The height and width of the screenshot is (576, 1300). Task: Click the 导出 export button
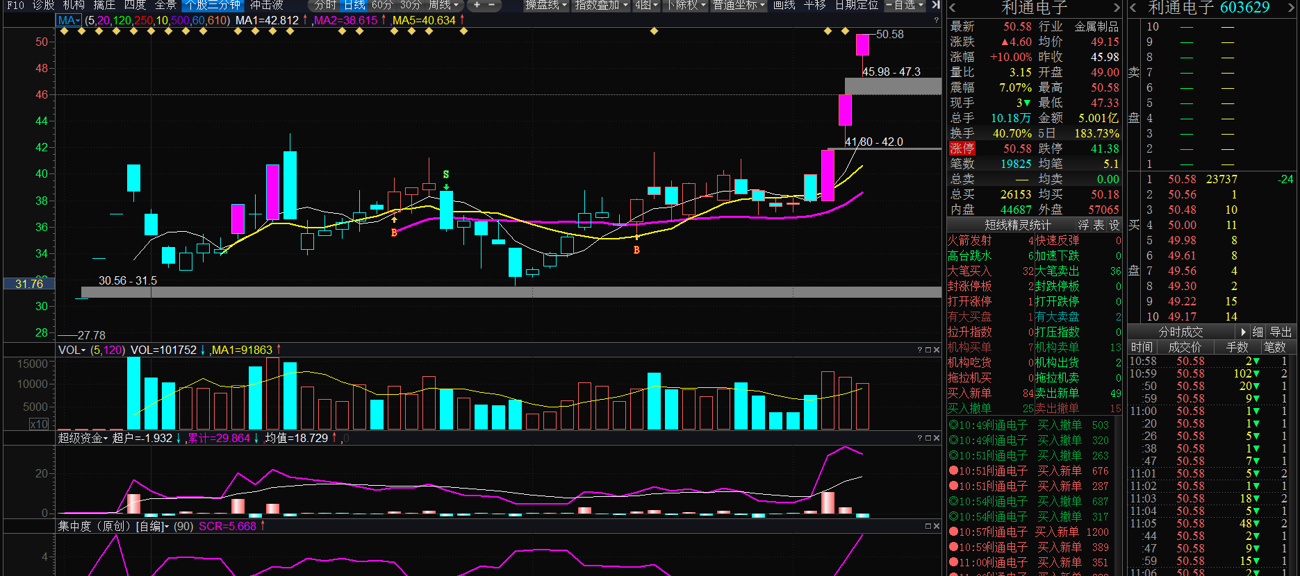[1281, 332]
